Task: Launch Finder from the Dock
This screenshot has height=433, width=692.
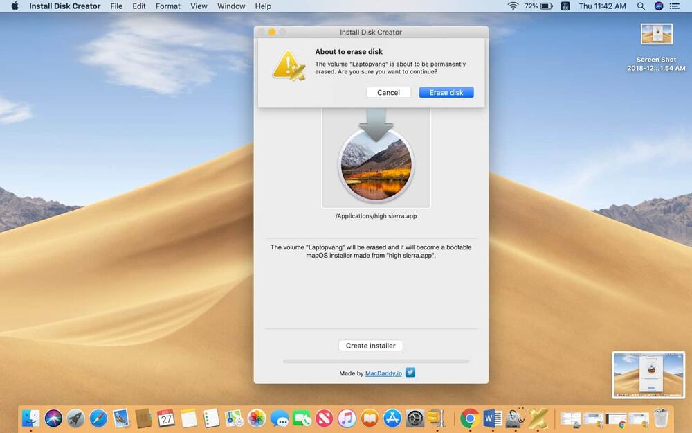Action: point(31,418)
